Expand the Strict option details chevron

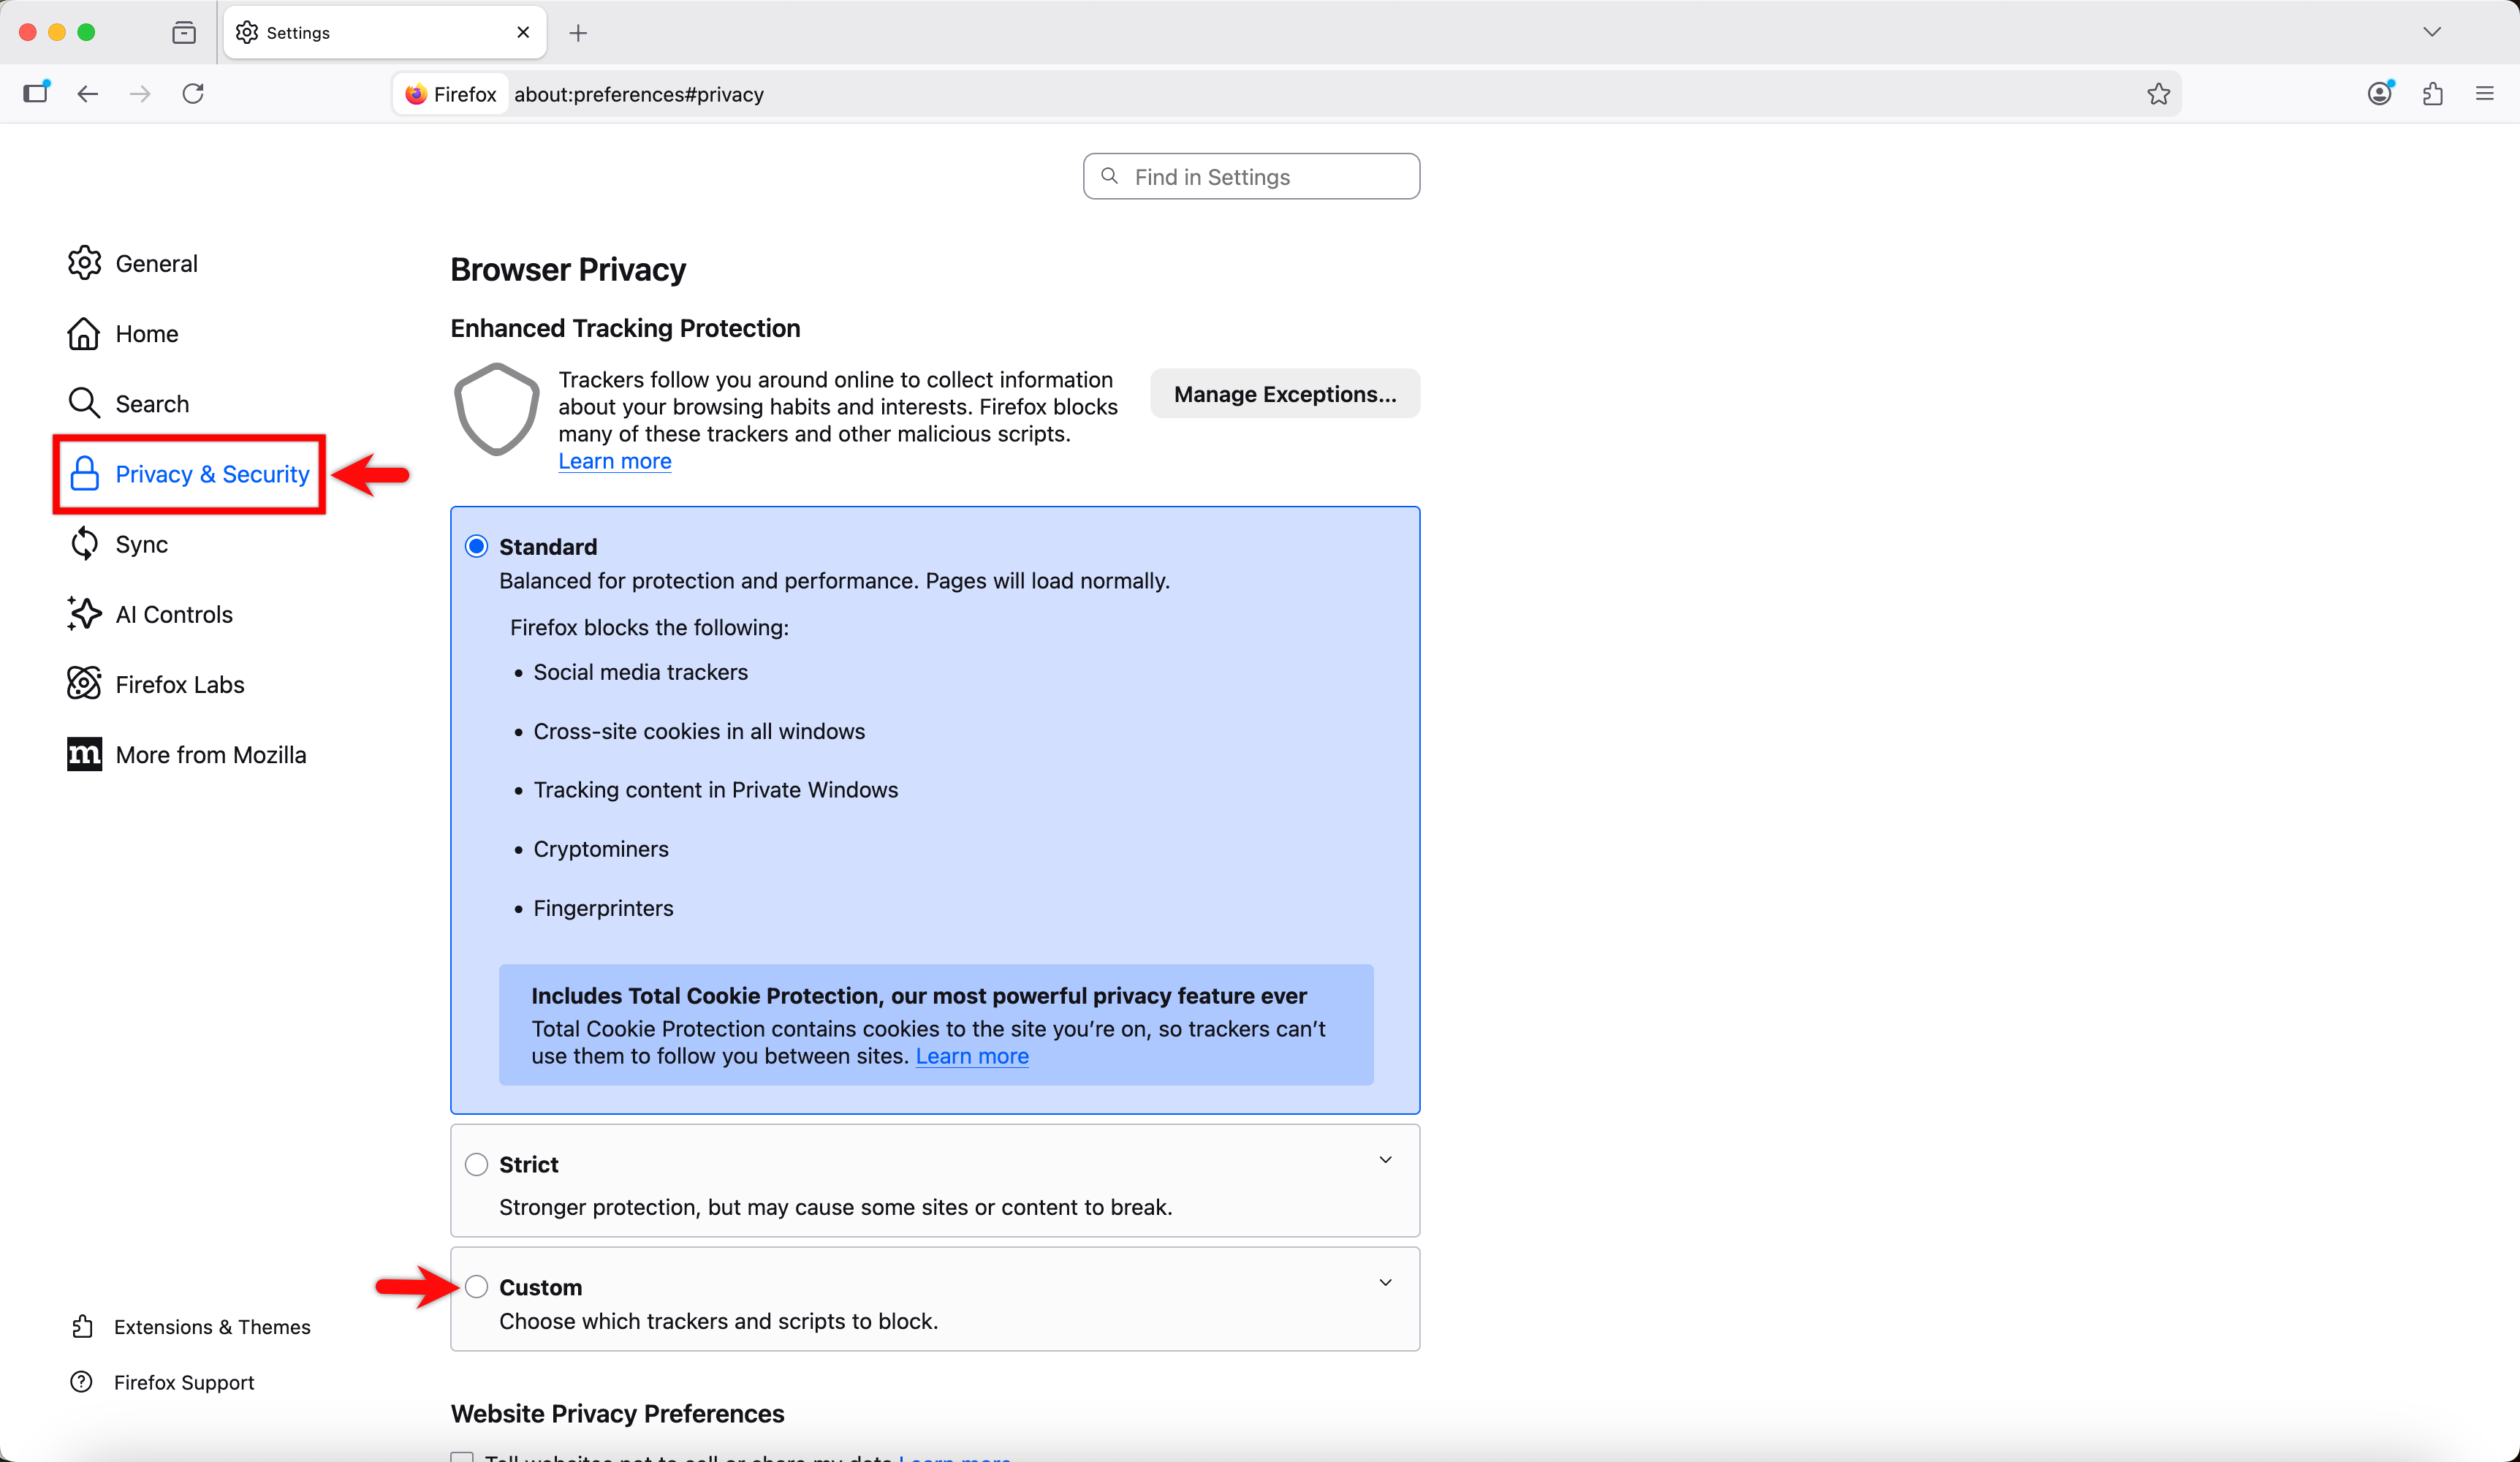tap(1386, 1160)
